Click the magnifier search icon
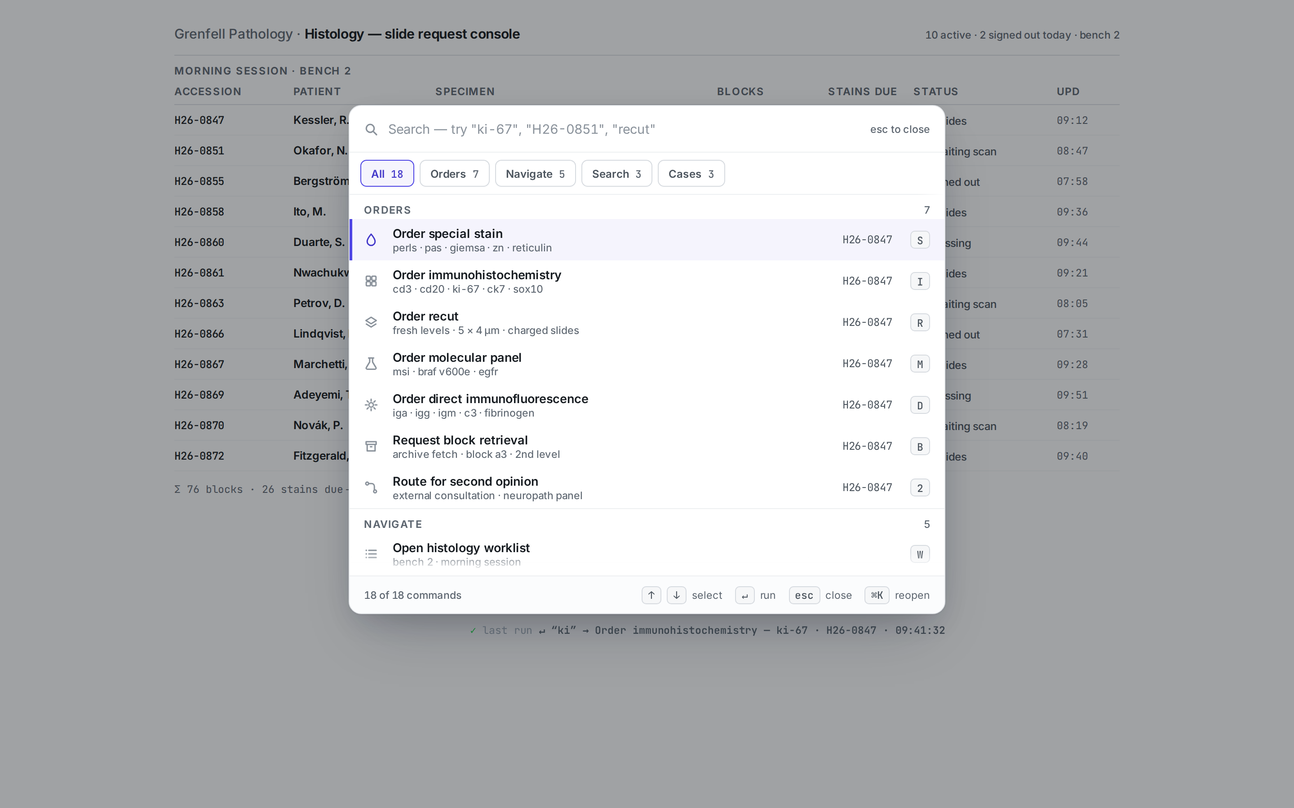The image size is (1294, 808). click(371, 129)
